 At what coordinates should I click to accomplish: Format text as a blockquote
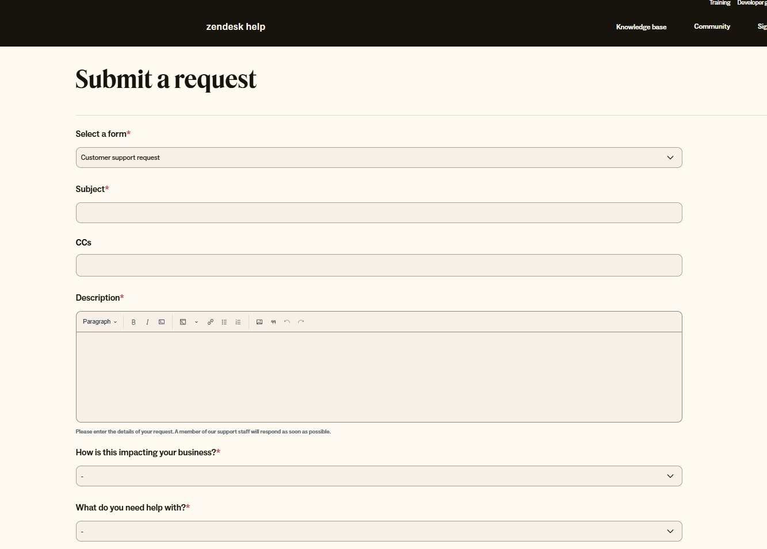pyautogui.click(x=273, y=321)
